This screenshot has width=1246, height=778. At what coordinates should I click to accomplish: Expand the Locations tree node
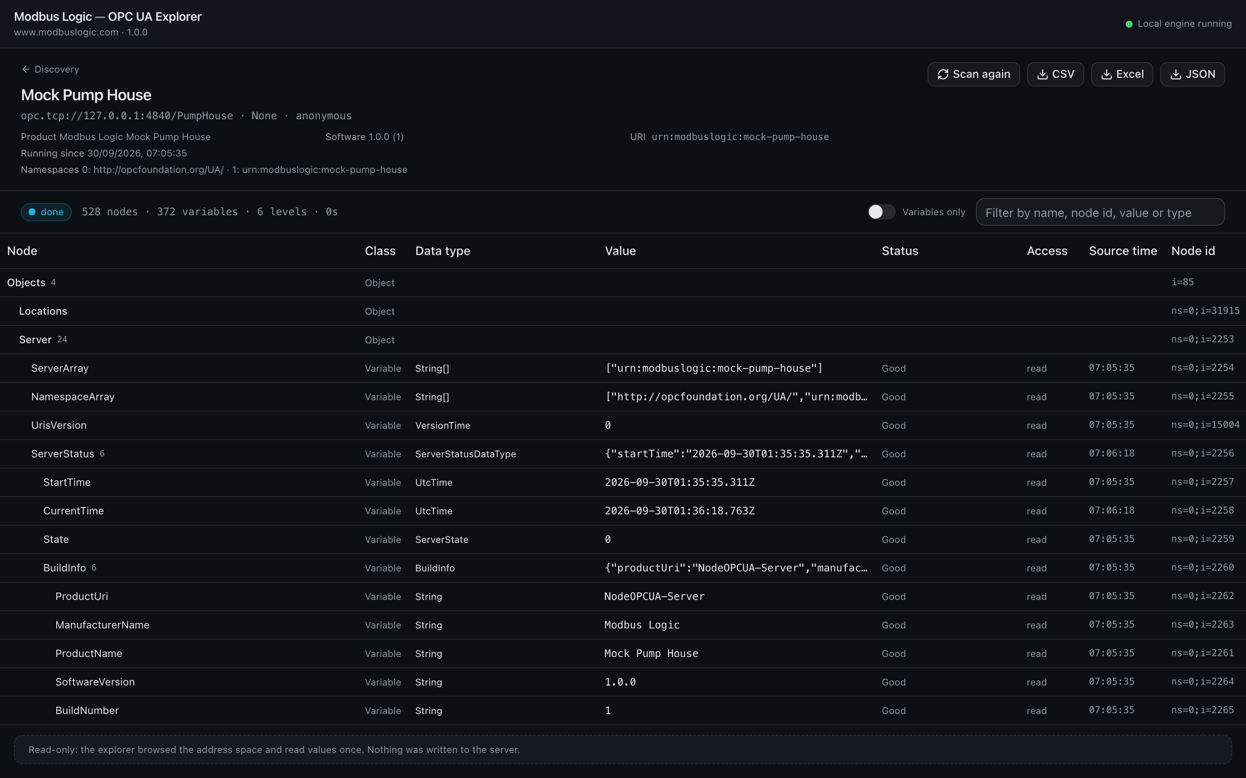[x=43, y=311]
